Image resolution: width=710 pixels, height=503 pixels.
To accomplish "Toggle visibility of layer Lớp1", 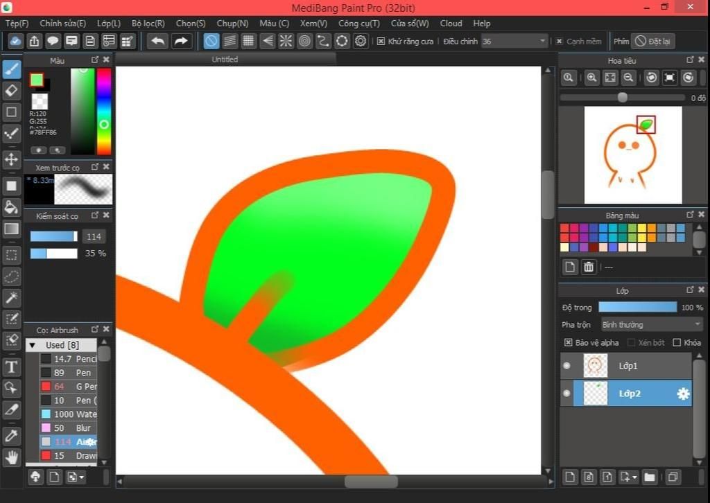I will click(x=566, y=365).
